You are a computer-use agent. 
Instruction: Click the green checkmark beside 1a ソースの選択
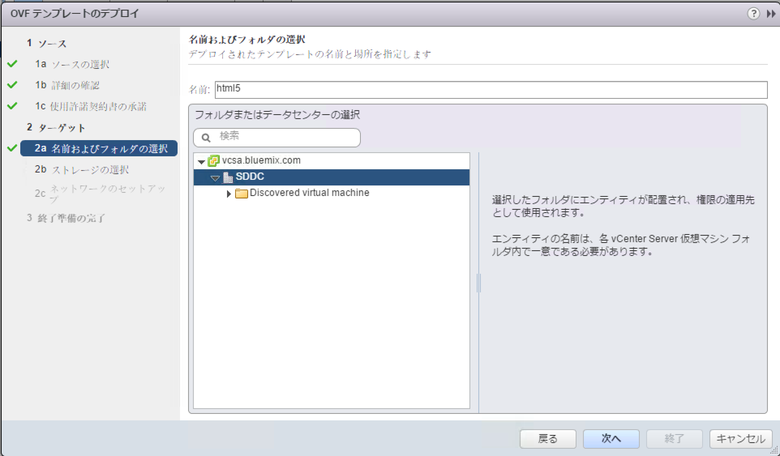pos(13,64)
